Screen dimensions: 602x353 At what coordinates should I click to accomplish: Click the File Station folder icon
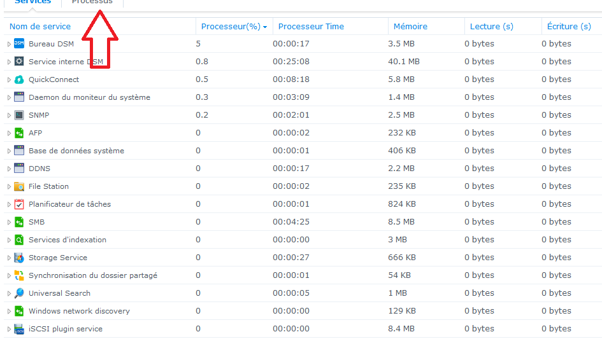[x=19, y=186]
